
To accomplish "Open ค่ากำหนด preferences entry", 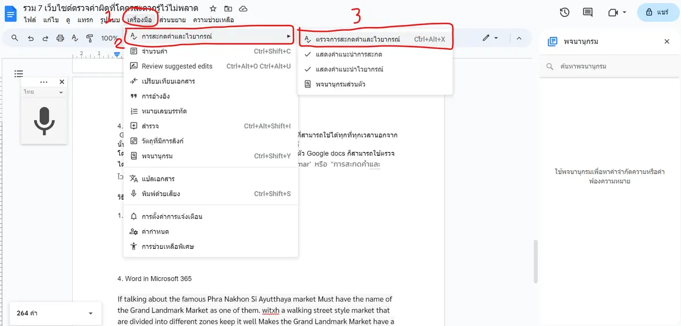I will 211,232.
